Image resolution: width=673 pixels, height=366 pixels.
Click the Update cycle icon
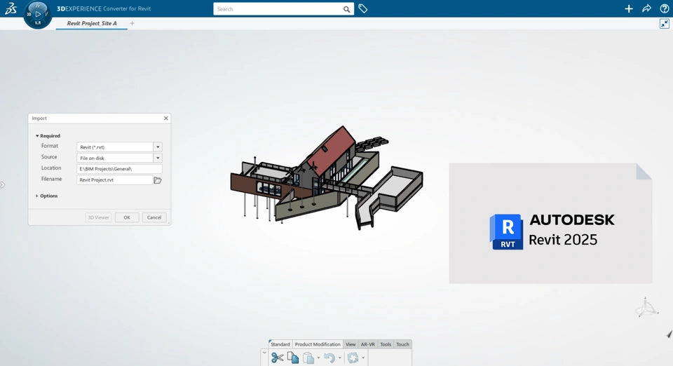pyautogui.click(x=353, y=358)
